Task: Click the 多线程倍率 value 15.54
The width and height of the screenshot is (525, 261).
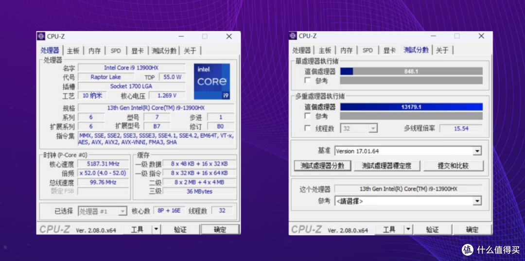Action: point(461,128)
